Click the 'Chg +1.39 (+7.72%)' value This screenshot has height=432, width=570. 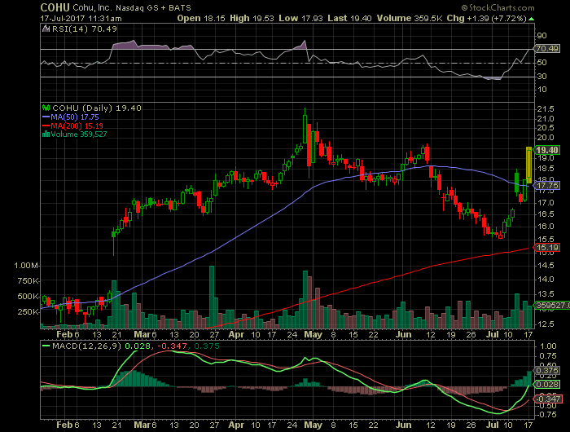click(x=486, y=18)
